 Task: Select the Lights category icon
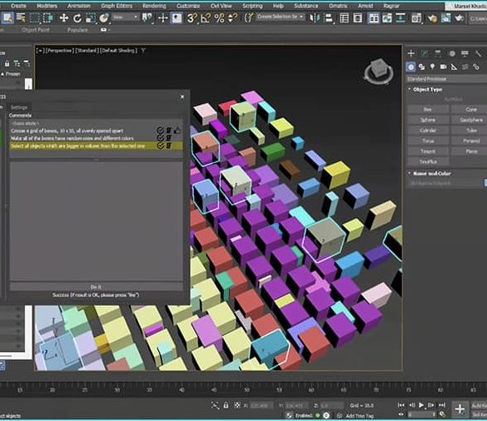(x=432, y=67)
